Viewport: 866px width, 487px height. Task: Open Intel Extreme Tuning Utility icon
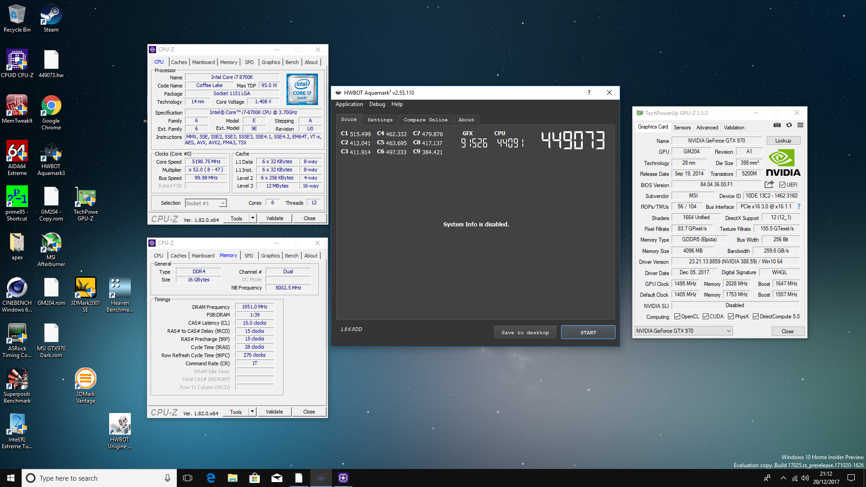tap(17, 431)
